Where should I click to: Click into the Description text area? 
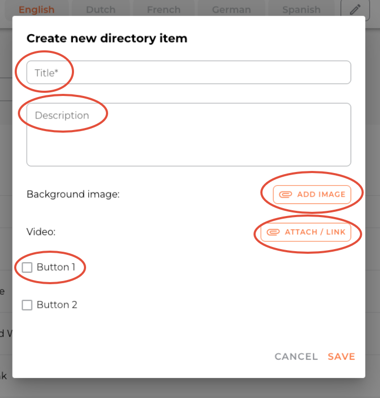189,135
